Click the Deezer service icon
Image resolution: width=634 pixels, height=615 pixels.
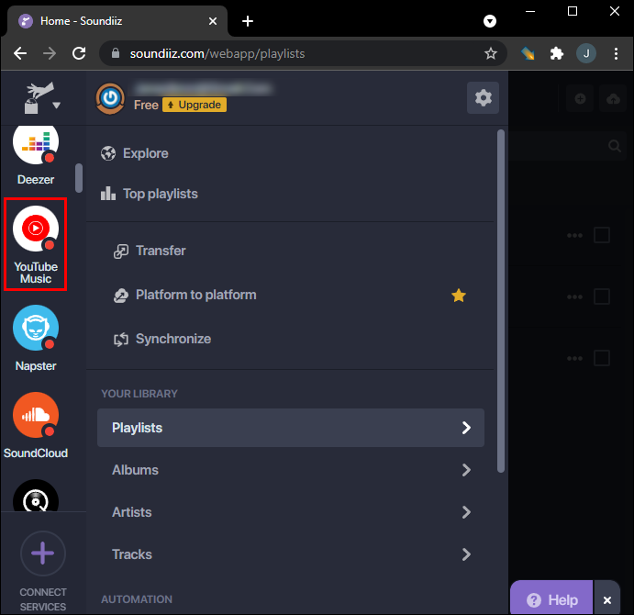pyautogui.click(x=36, y=144)
